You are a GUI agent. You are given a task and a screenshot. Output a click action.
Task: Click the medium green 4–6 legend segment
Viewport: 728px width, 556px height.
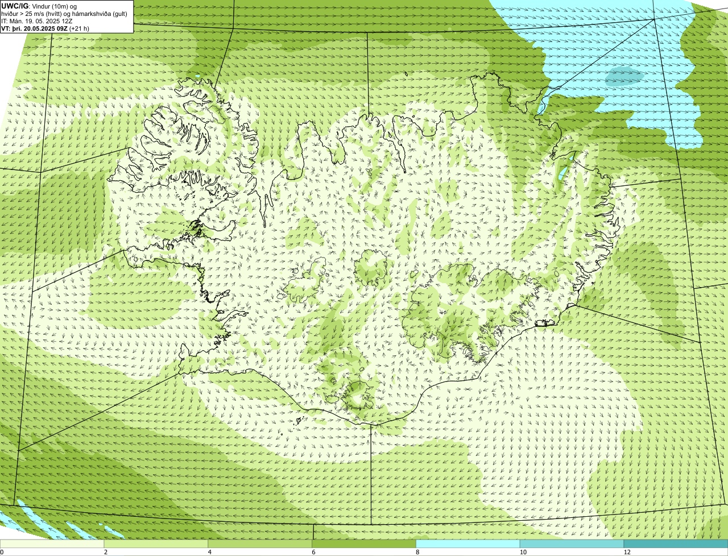pos(260,544)
